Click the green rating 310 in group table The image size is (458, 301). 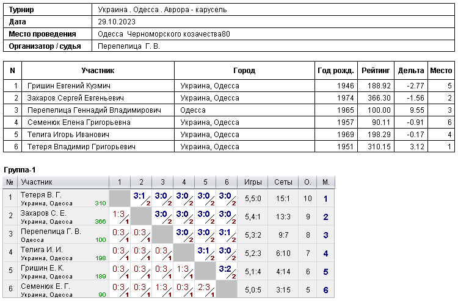(x=100, y=204)
